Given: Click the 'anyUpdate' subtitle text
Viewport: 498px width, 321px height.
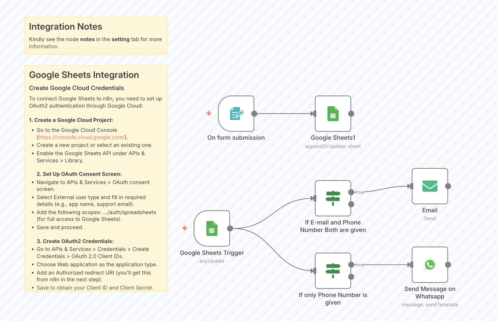Looking at the screenshot, I should tap(212, 261).
